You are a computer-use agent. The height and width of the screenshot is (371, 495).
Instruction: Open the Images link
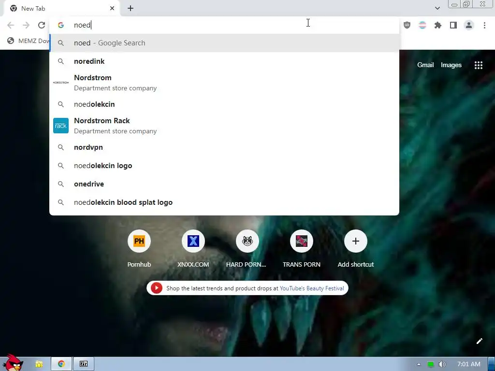[x=451, y=65]
